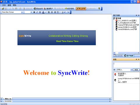Open the 文件 menu
Image resolution: width=140 pixels, height=105 pixels.
click(4, 5)
